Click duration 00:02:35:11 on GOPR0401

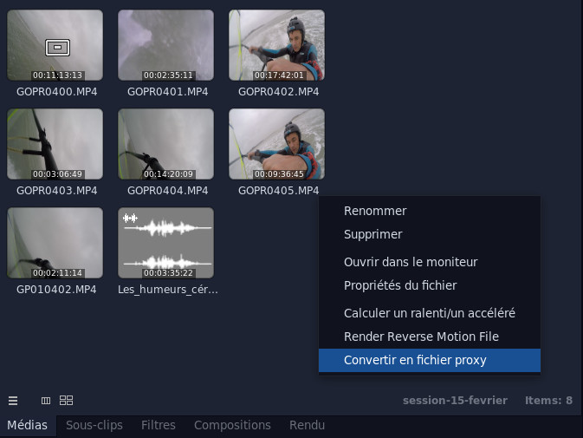coord(168,75)
